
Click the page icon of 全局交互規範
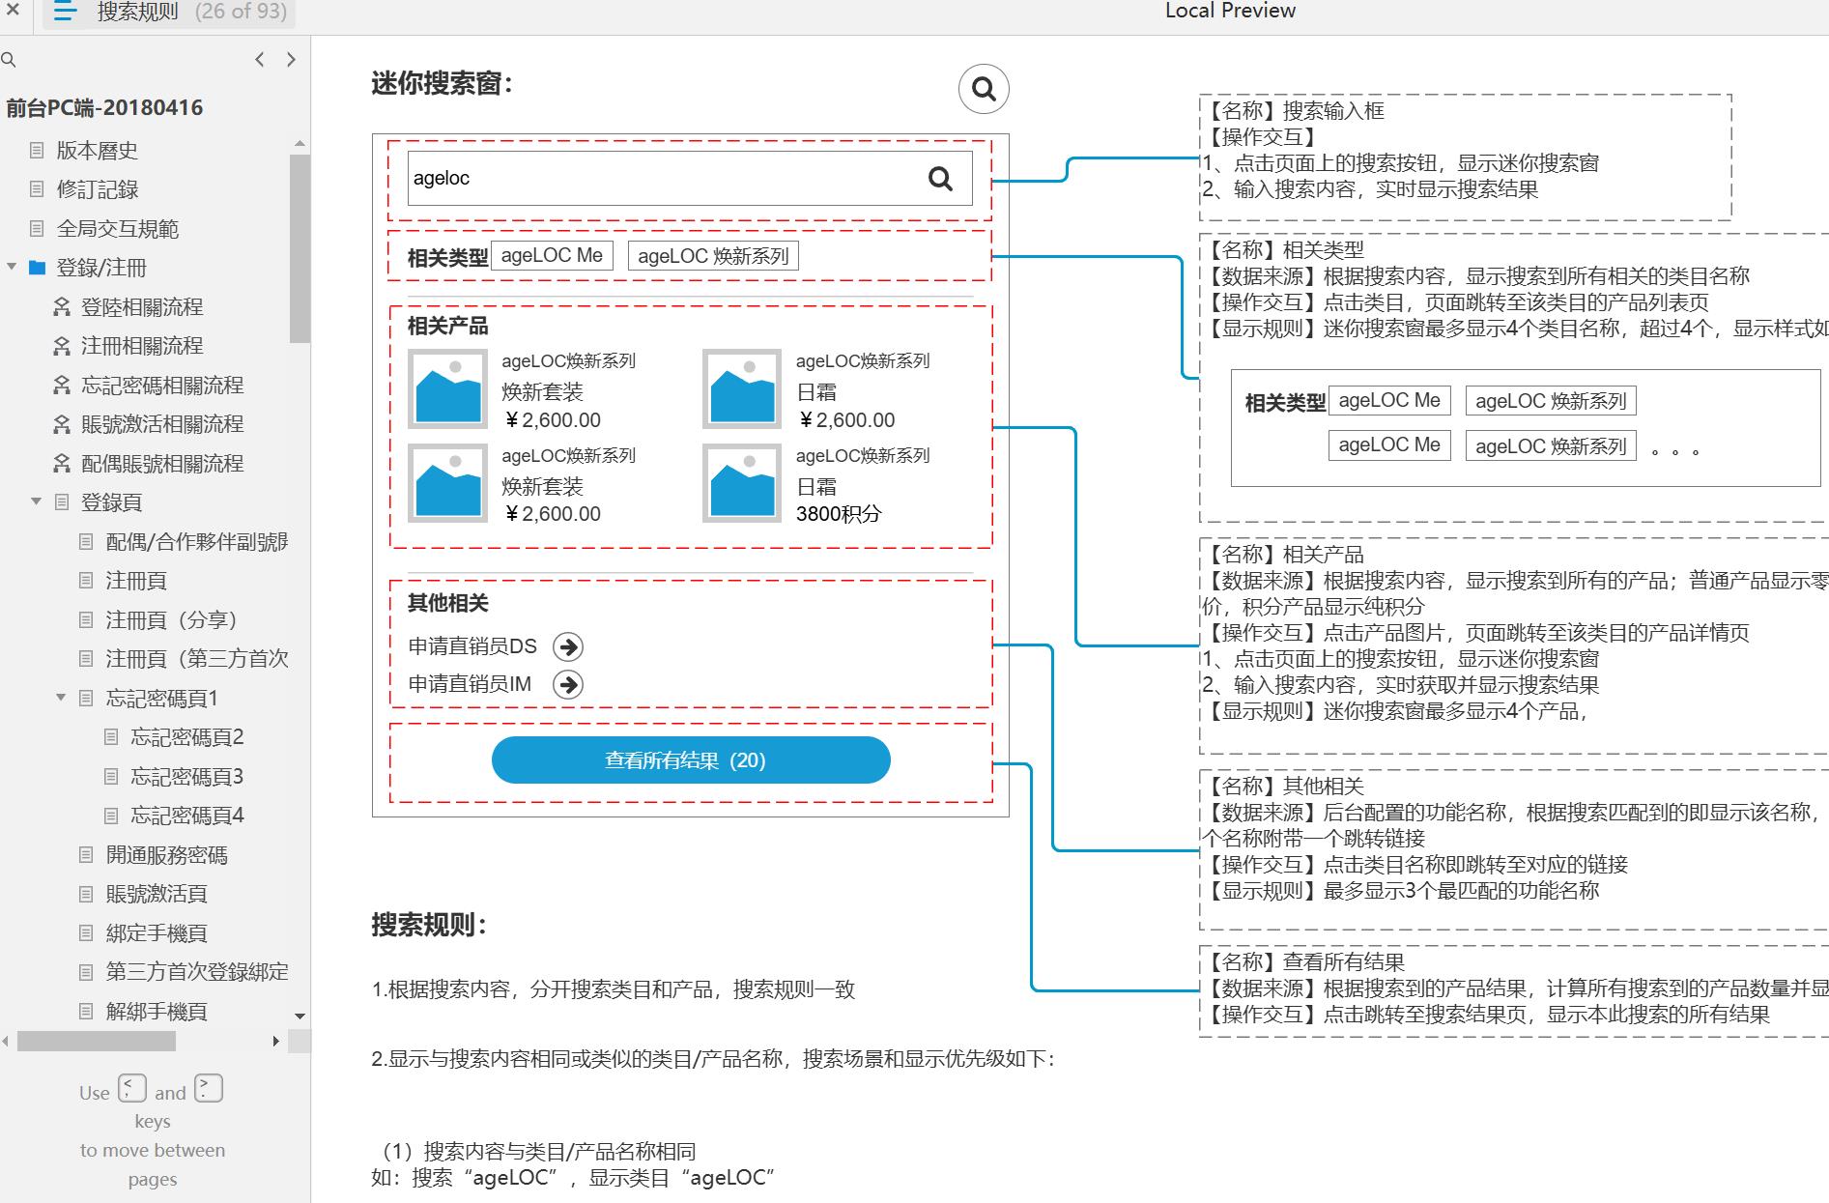pyautogui.click(x=37, y=228)
